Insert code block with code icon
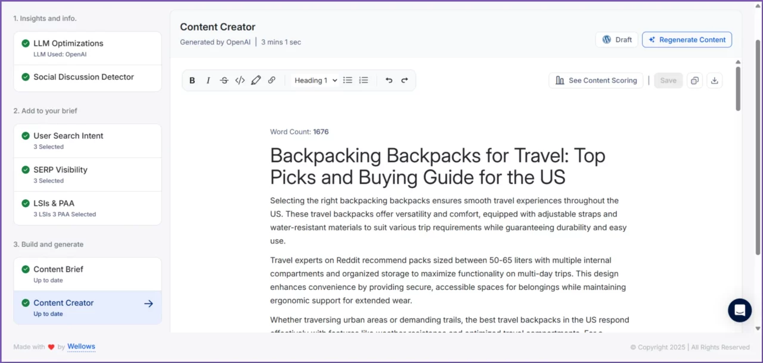Viewport: 763px width, 363px height. [x=240, y=80]
